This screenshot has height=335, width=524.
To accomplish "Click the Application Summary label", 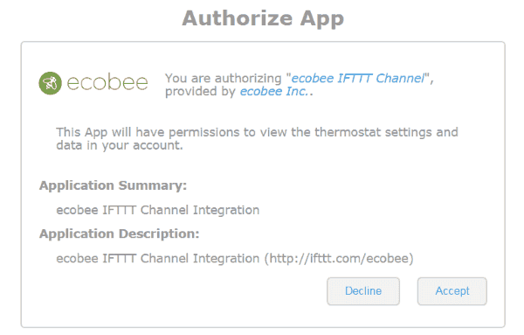I will point(113,185).
